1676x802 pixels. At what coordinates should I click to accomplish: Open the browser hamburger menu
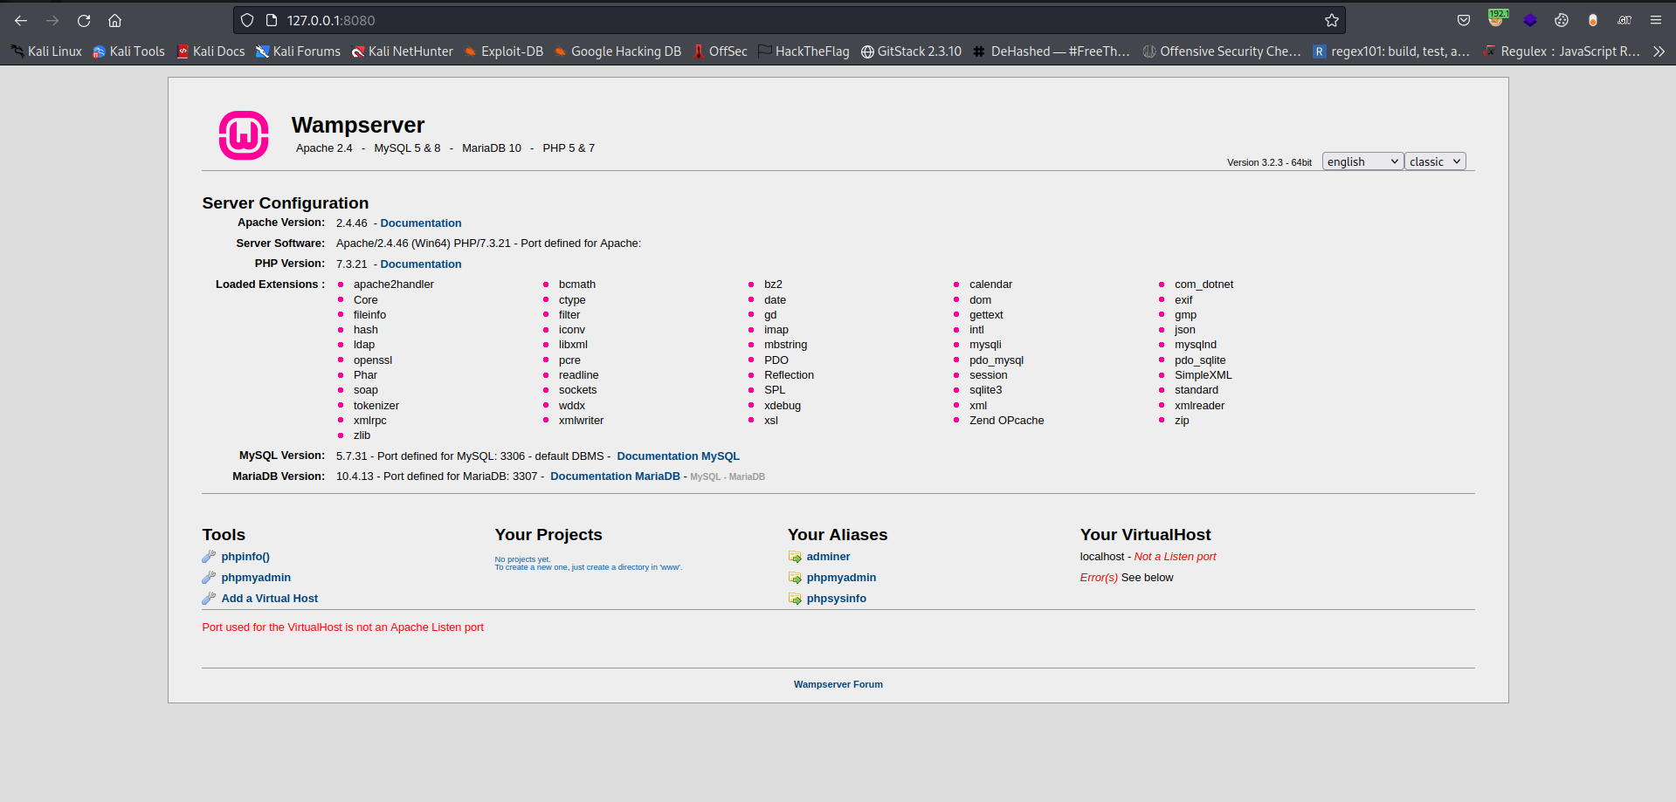(1655, 20)
